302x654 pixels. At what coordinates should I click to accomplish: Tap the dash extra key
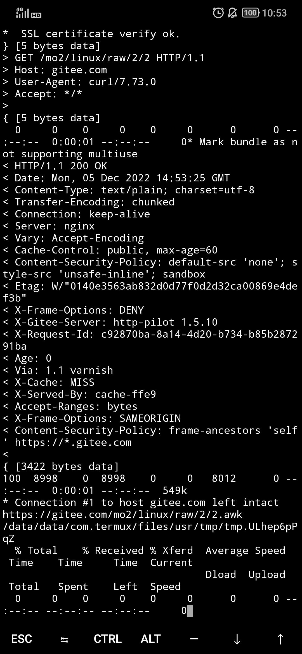[194, 639]
